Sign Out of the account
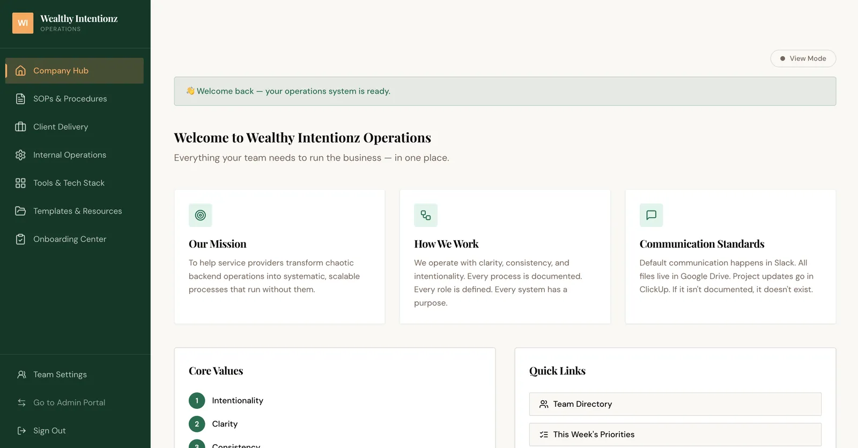The image size is (858, 448). point(75,431)
